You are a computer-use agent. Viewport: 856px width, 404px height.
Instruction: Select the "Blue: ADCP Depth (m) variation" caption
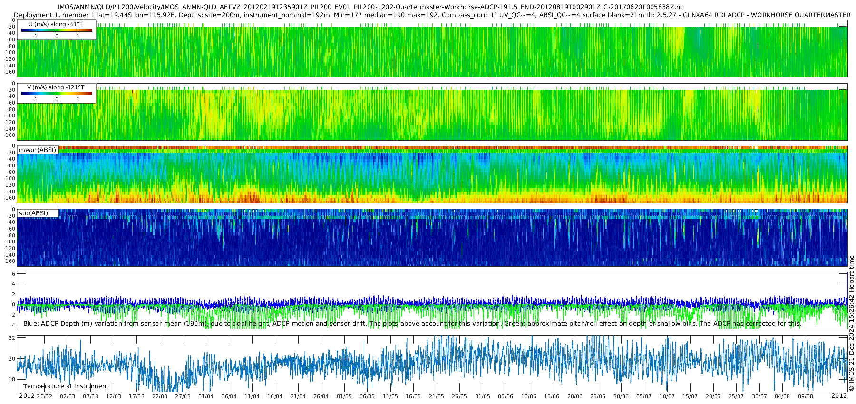click(x=412, y=324)
